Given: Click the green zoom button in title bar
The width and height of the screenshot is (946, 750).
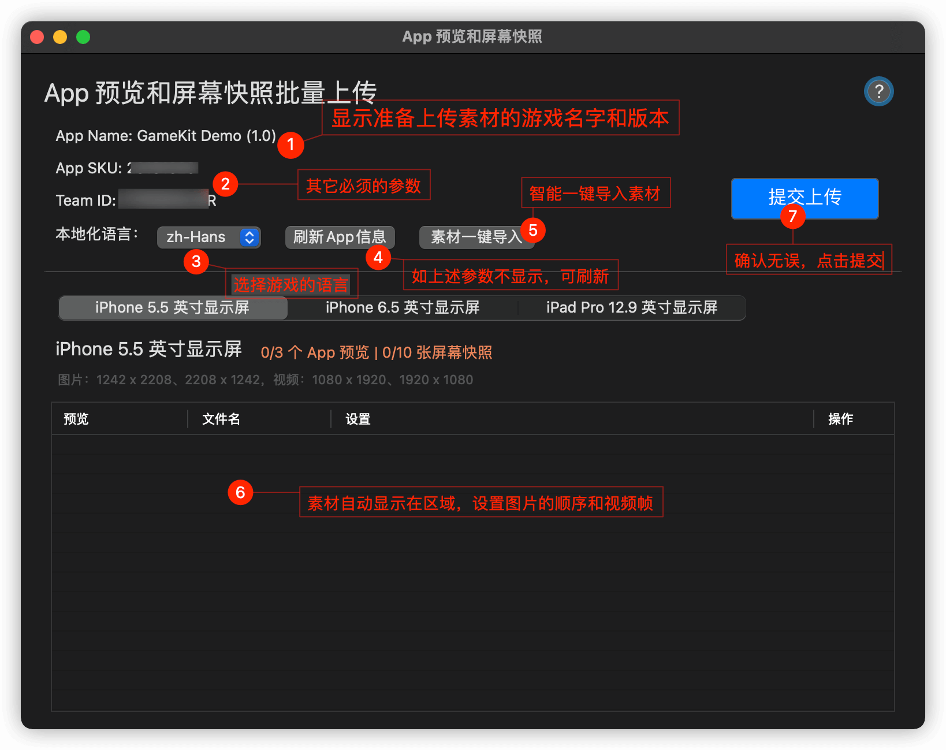Looking at the screenshot, I should (x=83, y=36).
